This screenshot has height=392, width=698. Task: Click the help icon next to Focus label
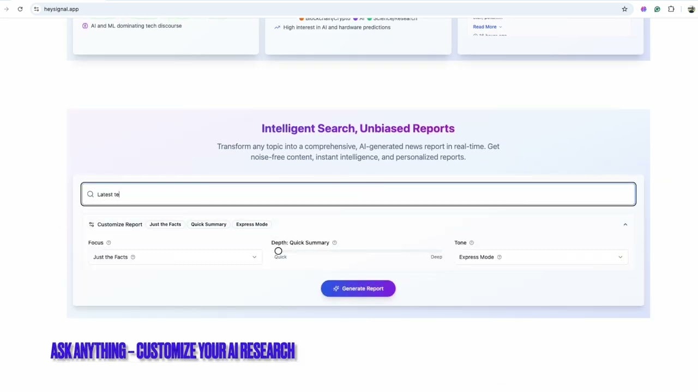109,243
